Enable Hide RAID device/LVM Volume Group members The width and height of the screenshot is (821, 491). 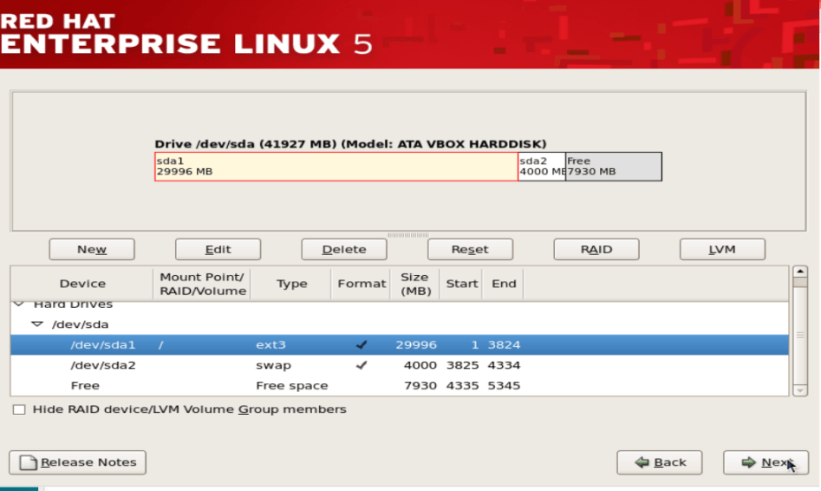click(19, 409)
